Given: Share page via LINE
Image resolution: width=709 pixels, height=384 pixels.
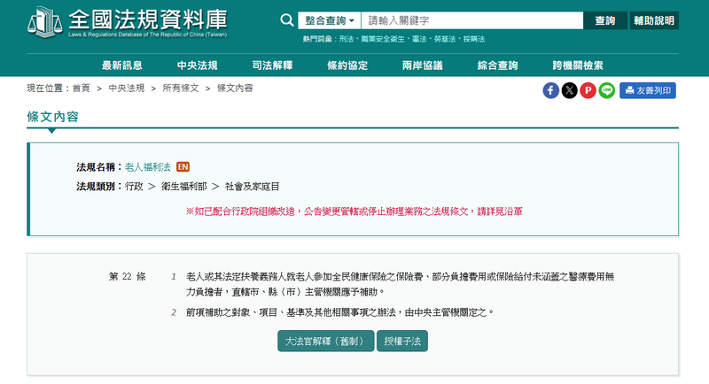Looking at the screenshot, I should (607, 91).
